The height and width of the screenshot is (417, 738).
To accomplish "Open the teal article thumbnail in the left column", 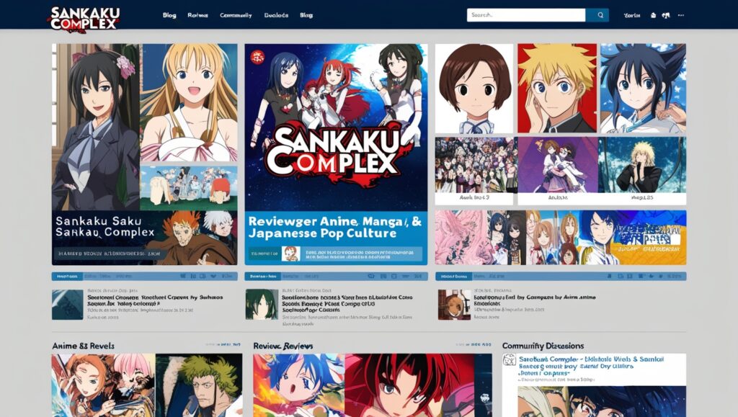I will [x=67, y=305].
